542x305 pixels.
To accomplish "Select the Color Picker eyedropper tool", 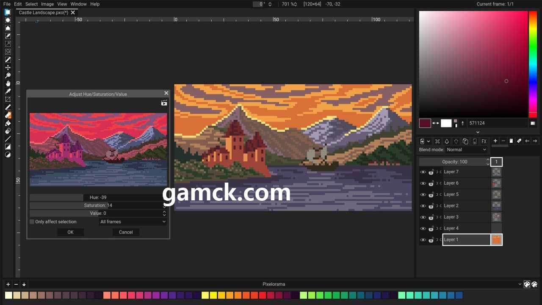I will pyautogui.click(x=8, y=91).
